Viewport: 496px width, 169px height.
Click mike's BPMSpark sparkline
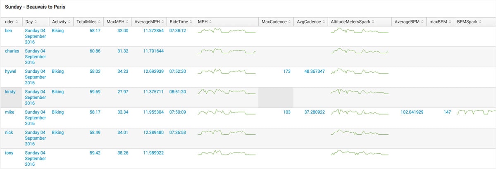point(476,112)
